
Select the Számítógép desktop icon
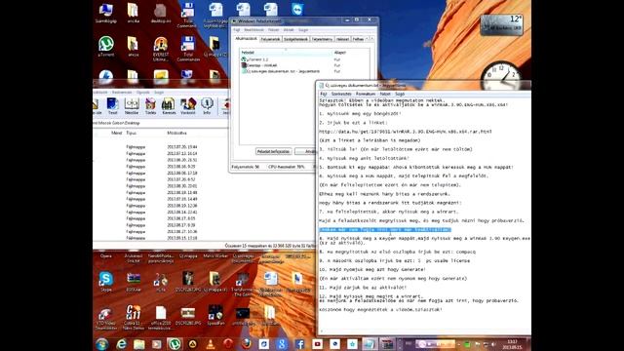pyautogui.click(x=106, y=13)
